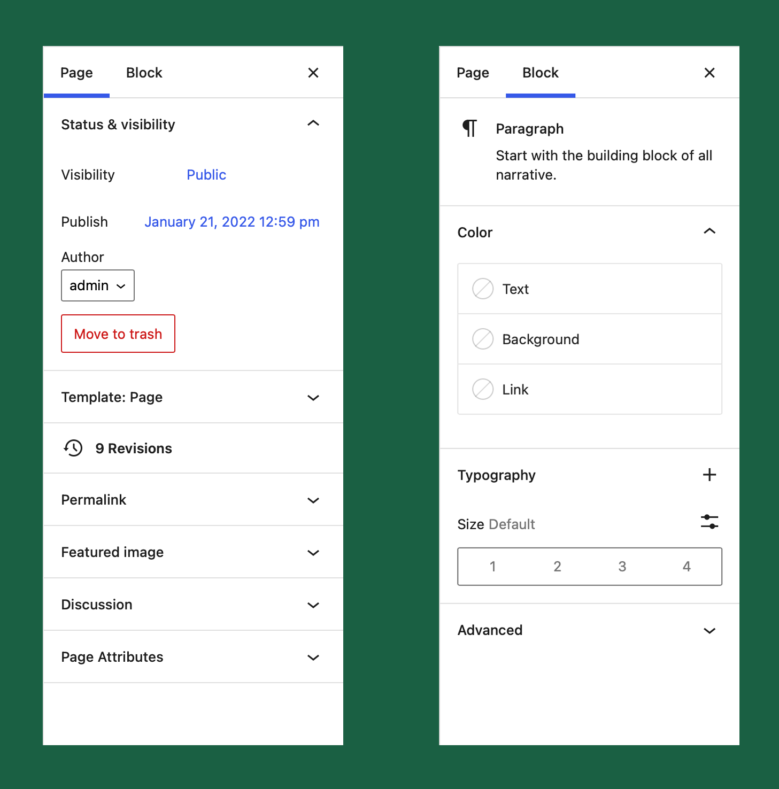Viewport: 779px width, 789px height.
Task: Switch to the Block tab in left sidebar
Action: 143,73
